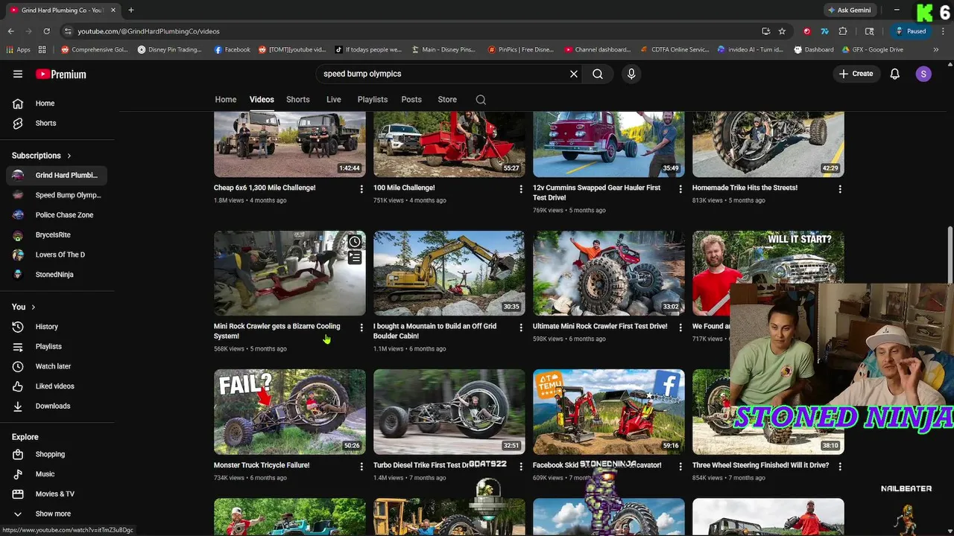Switch to the channel Shorts tab

[297, 100]
